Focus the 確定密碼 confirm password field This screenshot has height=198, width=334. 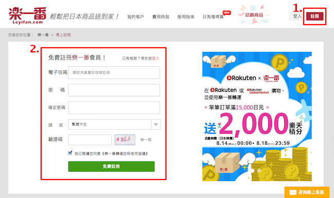(114, 108)
